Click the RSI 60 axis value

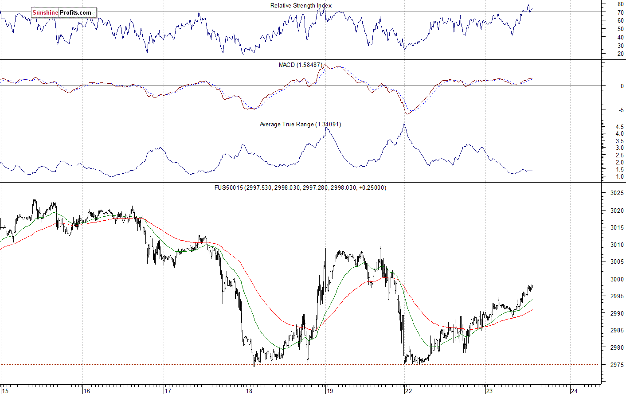coord(620,21)
